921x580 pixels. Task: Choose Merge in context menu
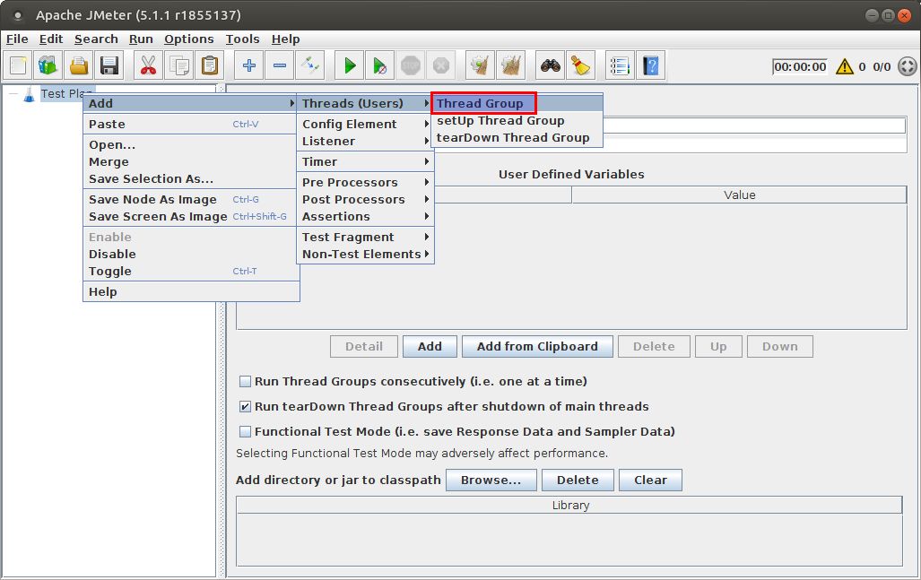[191, 161]
